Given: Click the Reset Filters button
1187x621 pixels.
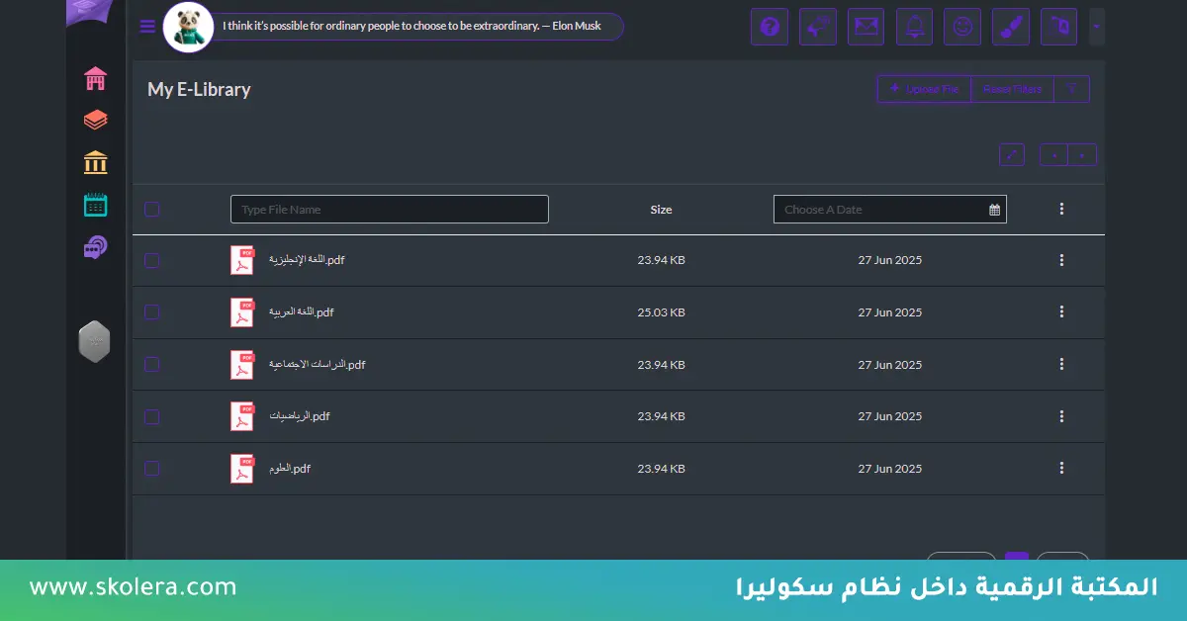Looking at the screenshot, I should coord(1012,88).
